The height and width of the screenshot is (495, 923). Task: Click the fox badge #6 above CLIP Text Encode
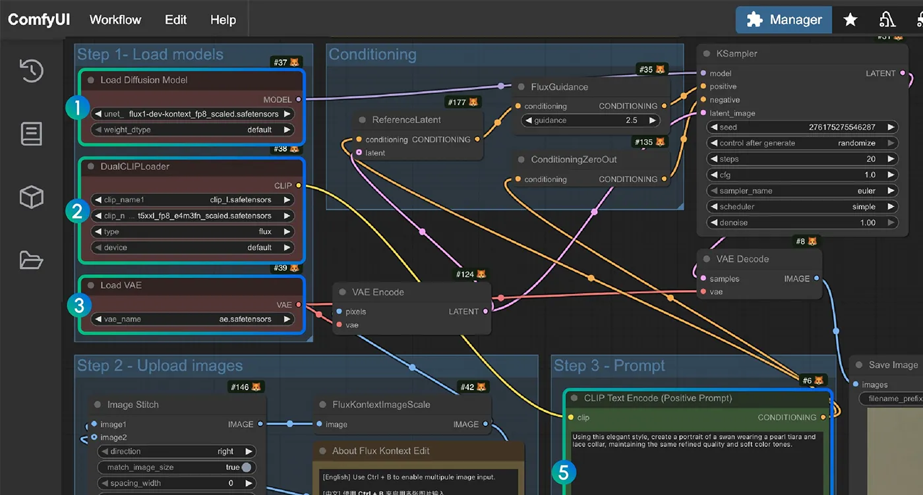point(813,380)
